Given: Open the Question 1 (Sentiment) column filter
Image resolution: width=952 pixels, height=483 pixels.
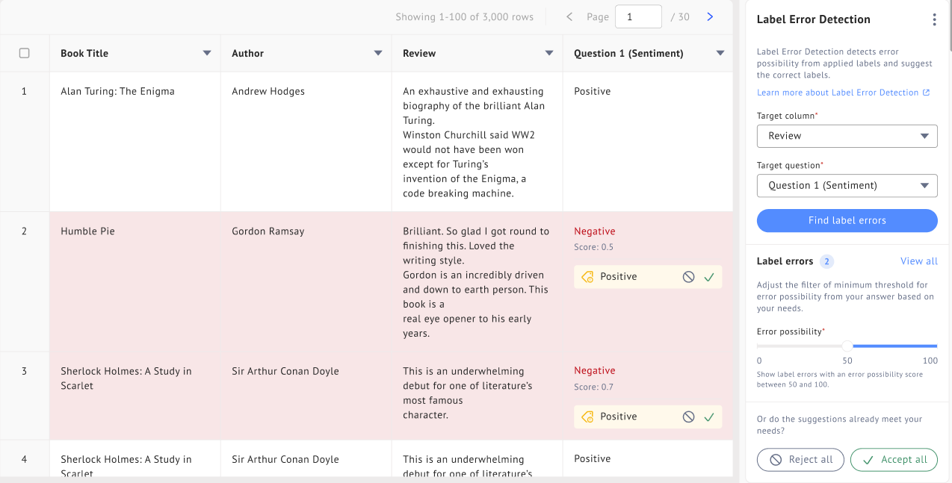Looking at the screenshot, I should tap(720, 53).
